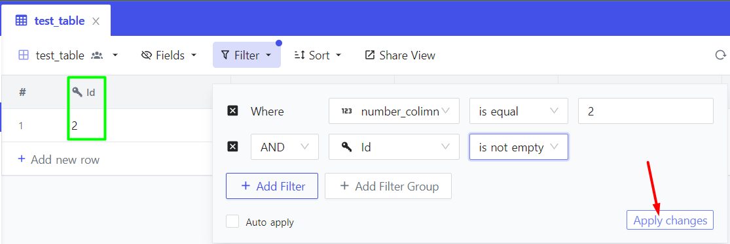Screen dimensions: 730x244
Task: Open the AND logical operator dropdown
Action: [284, 147]
